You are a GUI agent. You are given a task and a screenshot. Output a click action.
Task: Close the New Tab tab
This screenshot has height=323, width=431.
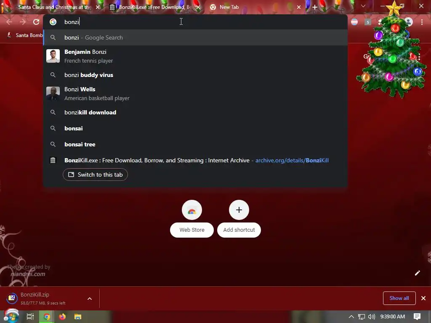pos(299,7)
